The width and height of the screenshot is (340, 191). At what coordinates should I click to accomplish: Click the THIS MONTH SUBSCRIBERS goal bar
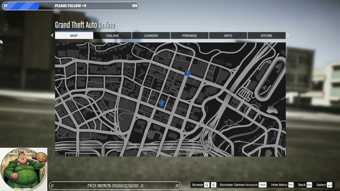coord(115,186)
